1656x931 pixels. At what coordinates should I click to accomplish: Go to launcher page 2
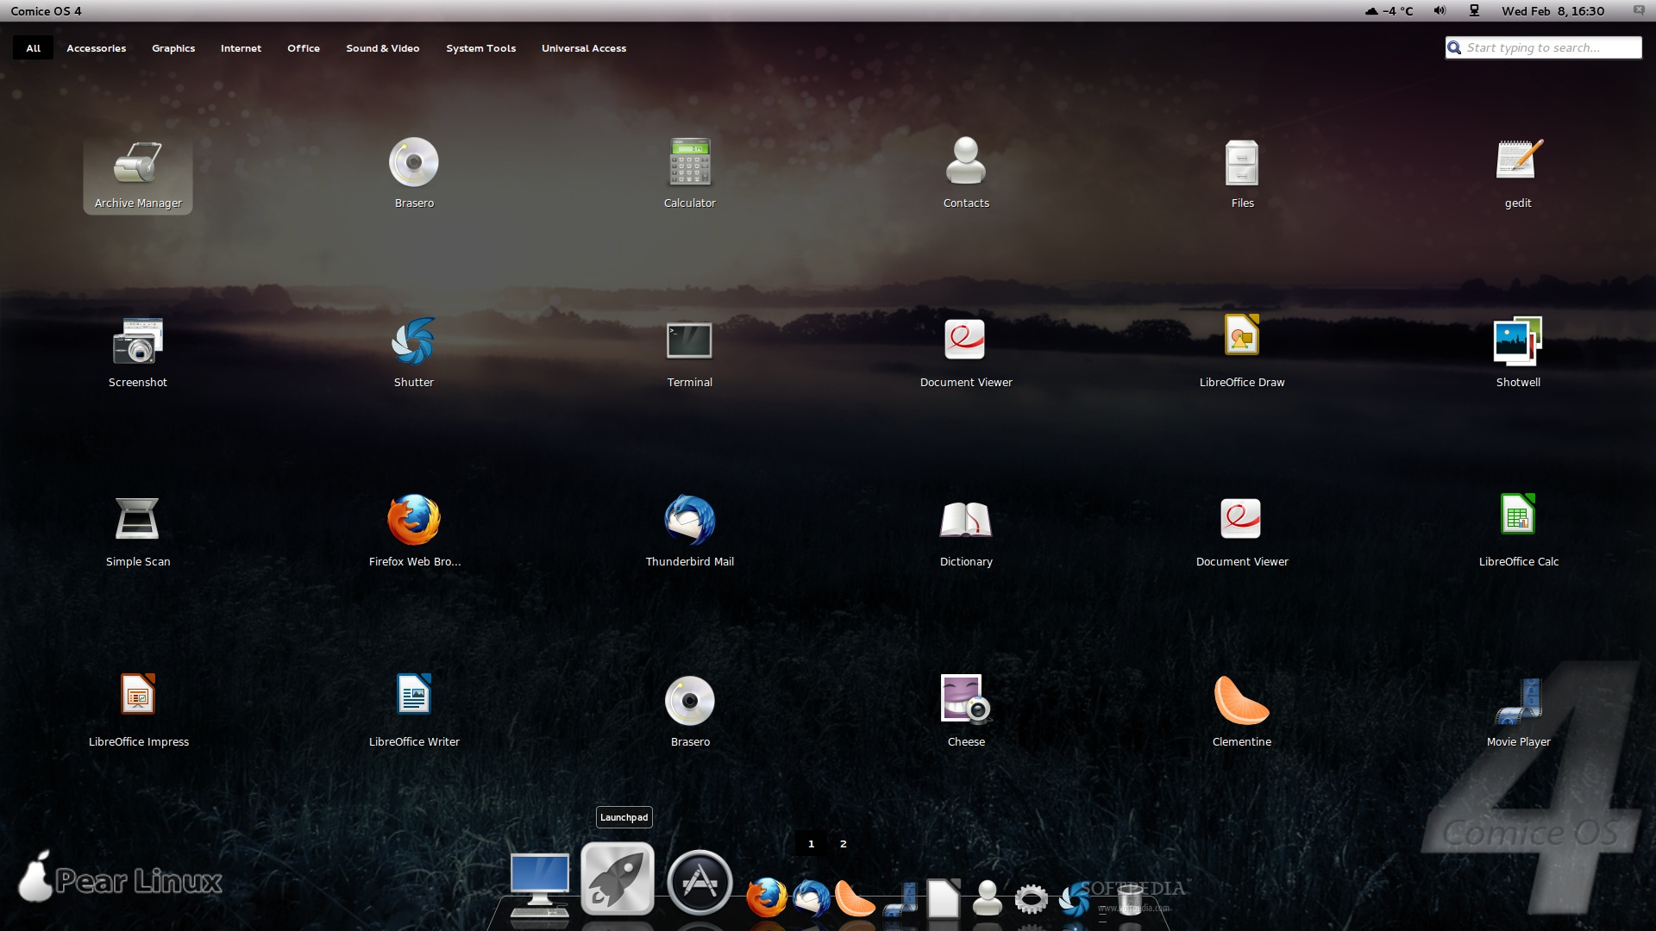(x=844, y=844)
